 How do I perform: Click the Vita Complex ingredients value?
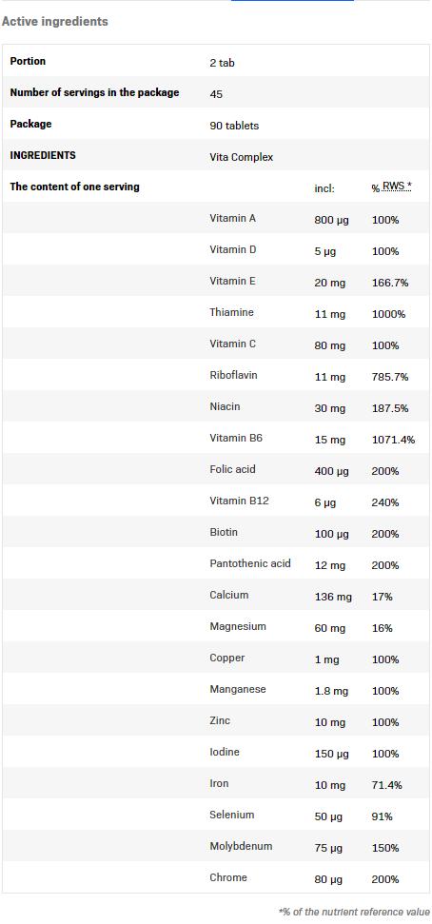point(242,157)
